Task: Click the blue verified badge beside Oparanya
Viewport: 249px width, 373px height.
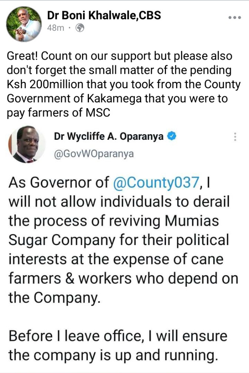Action: tap(172, 136)
